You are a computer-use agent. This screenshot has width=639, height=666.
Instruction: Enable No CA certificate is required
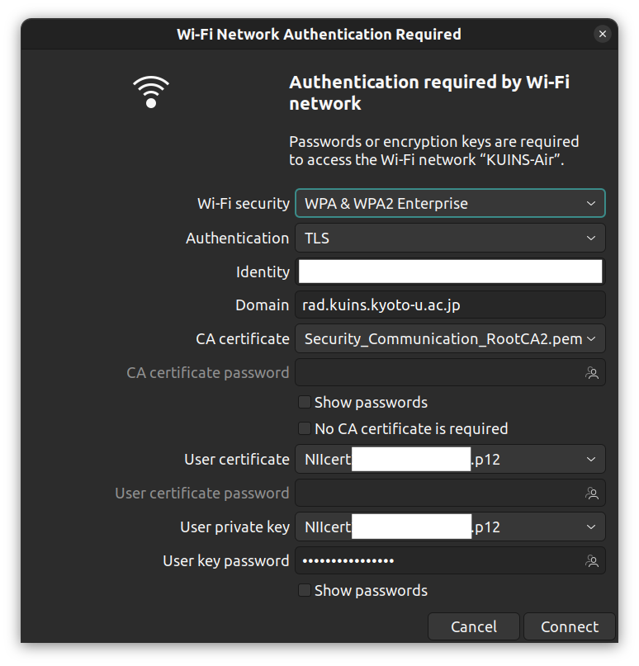click(304, 428)
